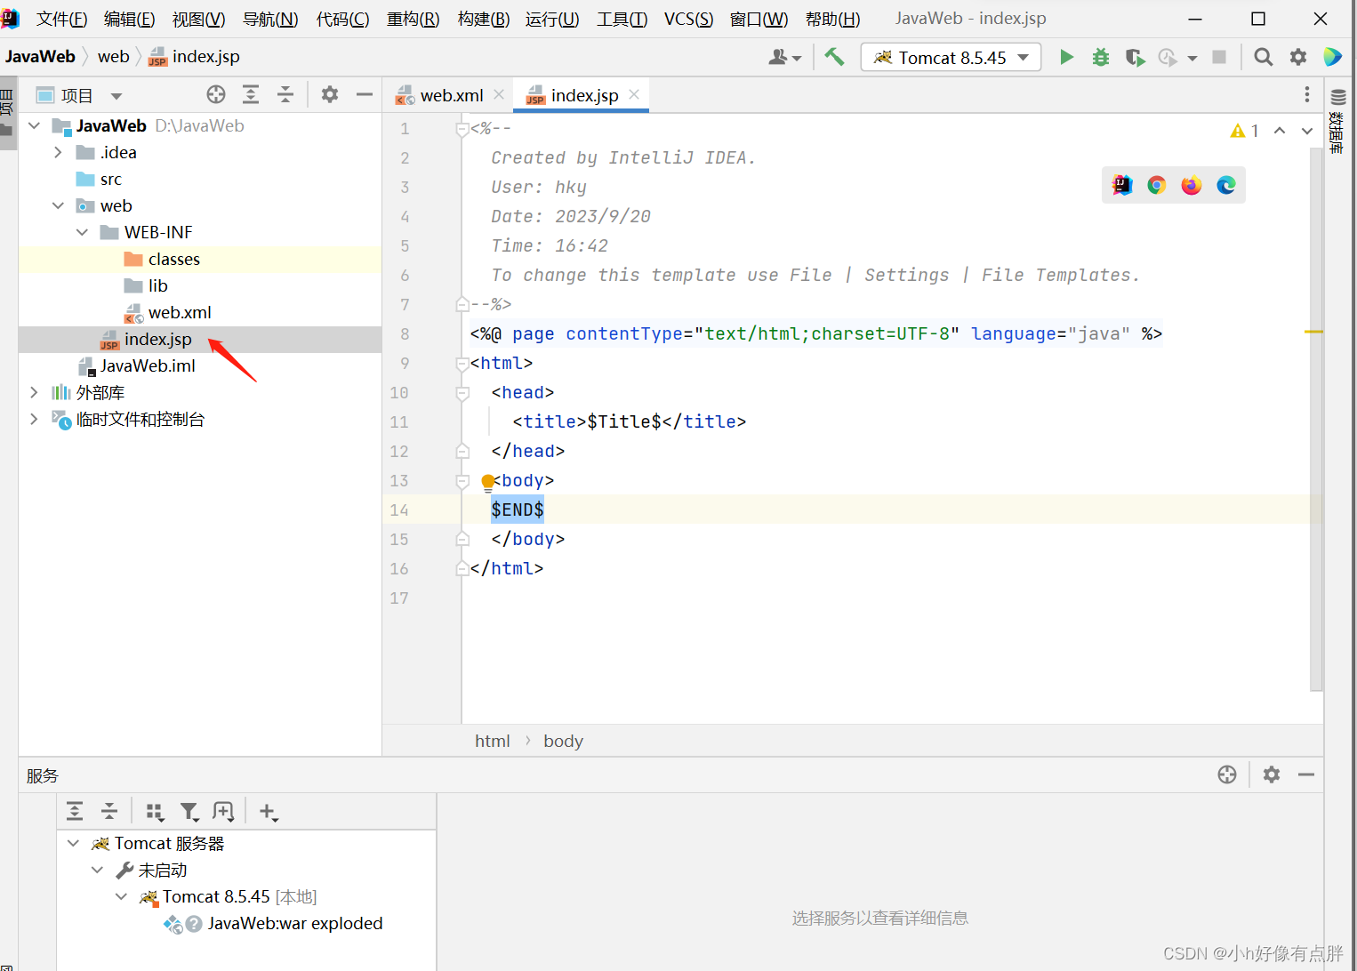Open Group By in Services toolbar

(x=155, y=811)
